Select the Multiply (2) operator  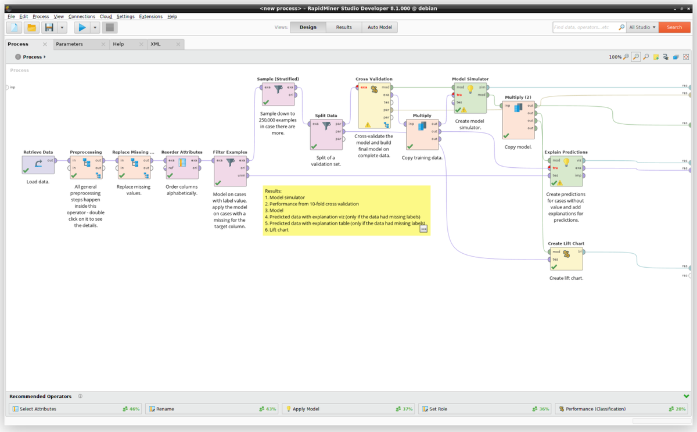[518, 120]
